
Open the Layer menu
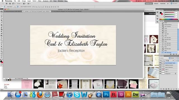pyautogui.click(x=29, y=1)
